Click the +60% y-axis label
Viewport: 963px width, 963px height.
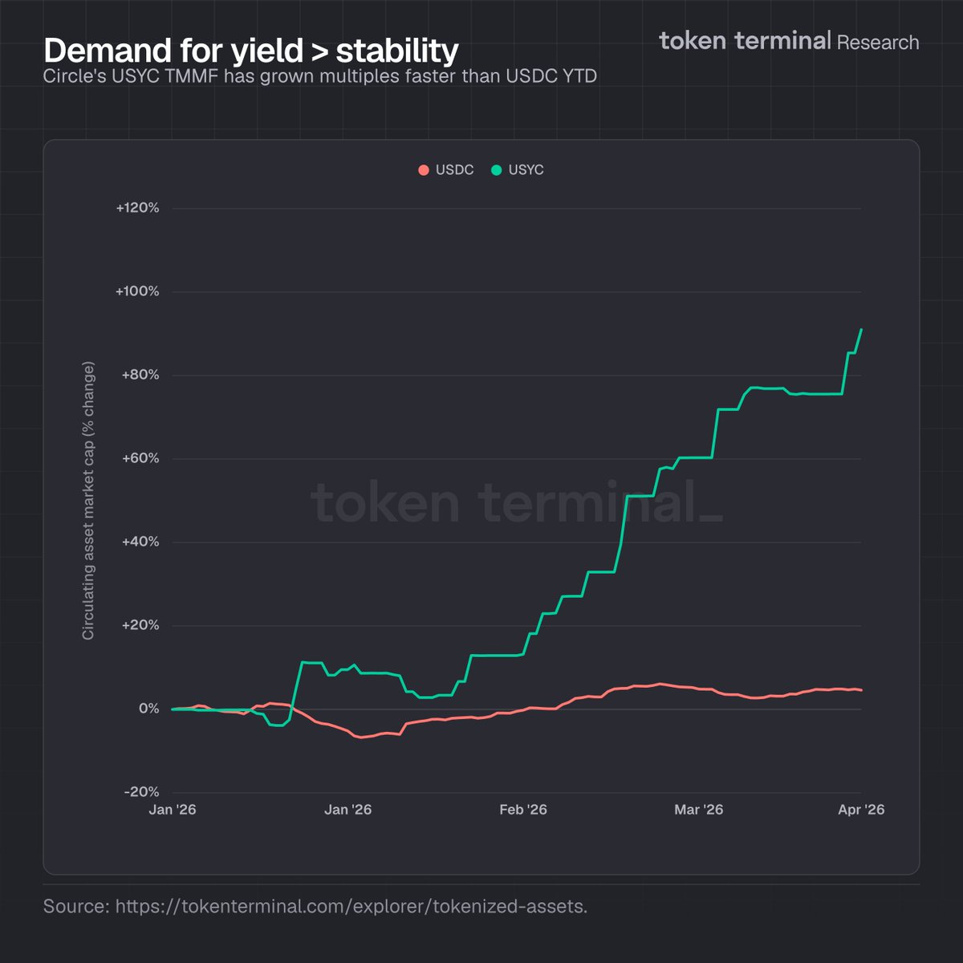140,458
